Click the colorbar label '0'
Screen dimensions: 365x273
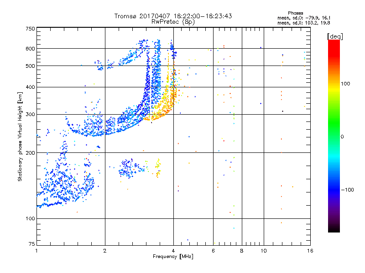[342, 137]
